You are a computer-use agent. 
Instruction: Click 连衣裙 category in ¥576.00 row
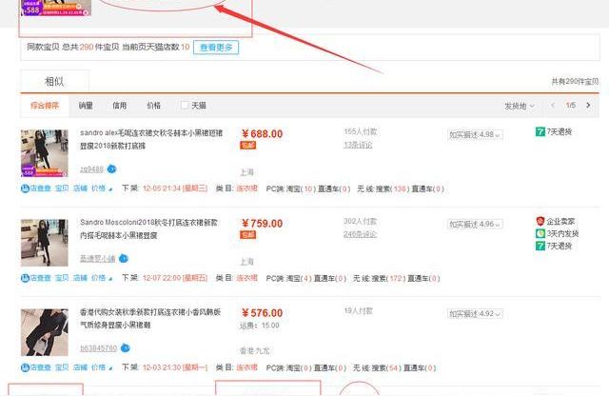[x=247, y=367]
